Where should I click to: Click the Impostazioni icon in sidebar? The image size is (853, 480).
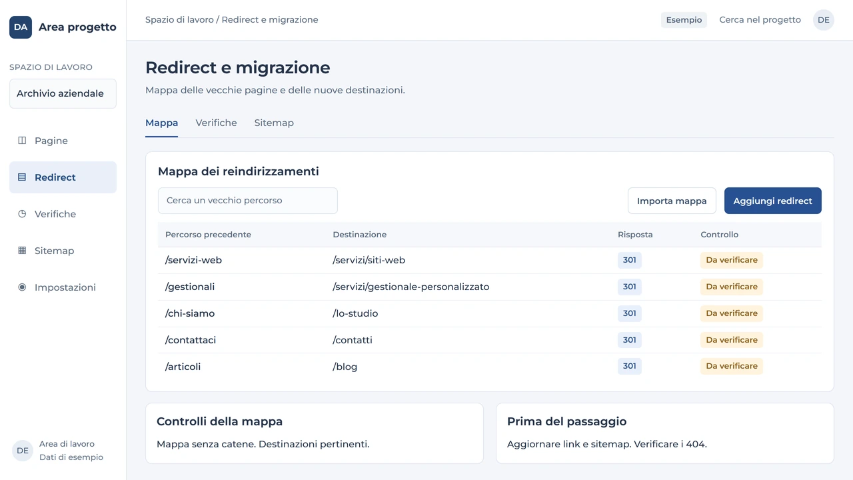[x=22, y=287]
